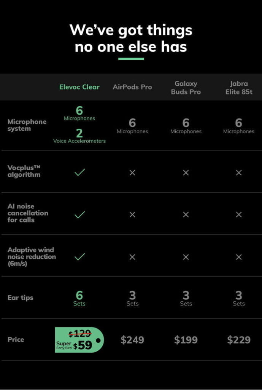Click Galaxy Buds Pro AI noise cross
The width and height of the screenshot is (262, 390).
(x=186, y=215)
